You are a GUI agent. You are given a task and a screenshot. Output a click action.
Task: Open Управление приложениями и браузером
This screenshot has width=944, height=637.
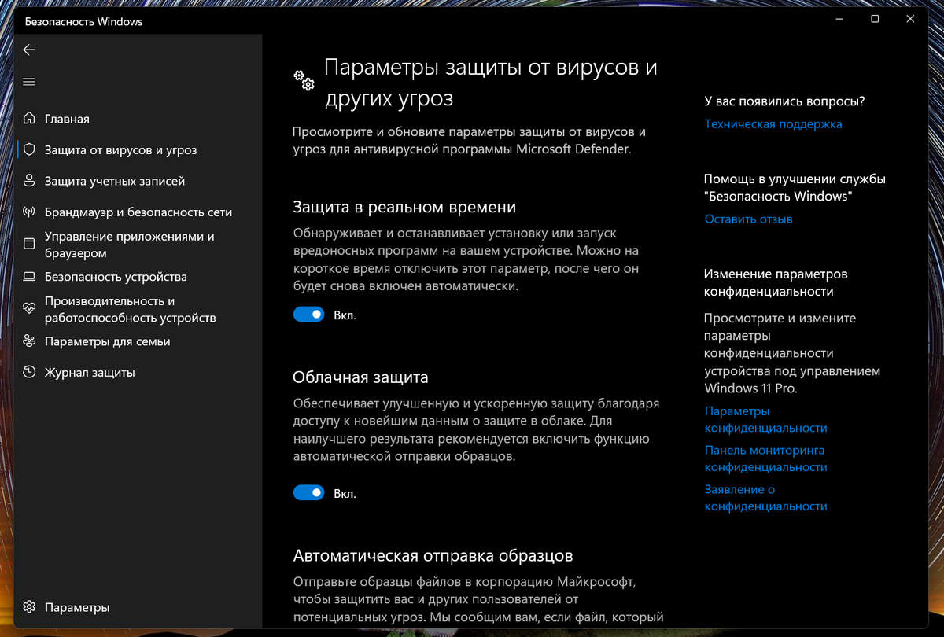130,245
